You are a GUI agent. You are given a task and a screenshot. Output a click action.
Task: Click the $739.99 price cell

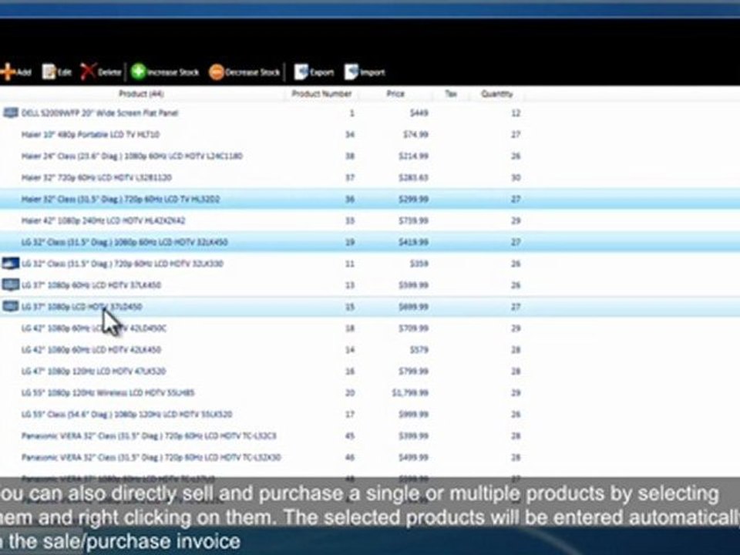pyautogui.click(x=413, y=221)
